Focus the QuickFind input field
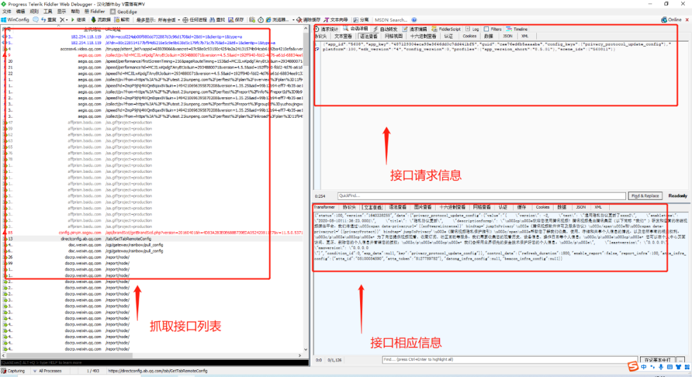692x377 pixels. (481, 196)
